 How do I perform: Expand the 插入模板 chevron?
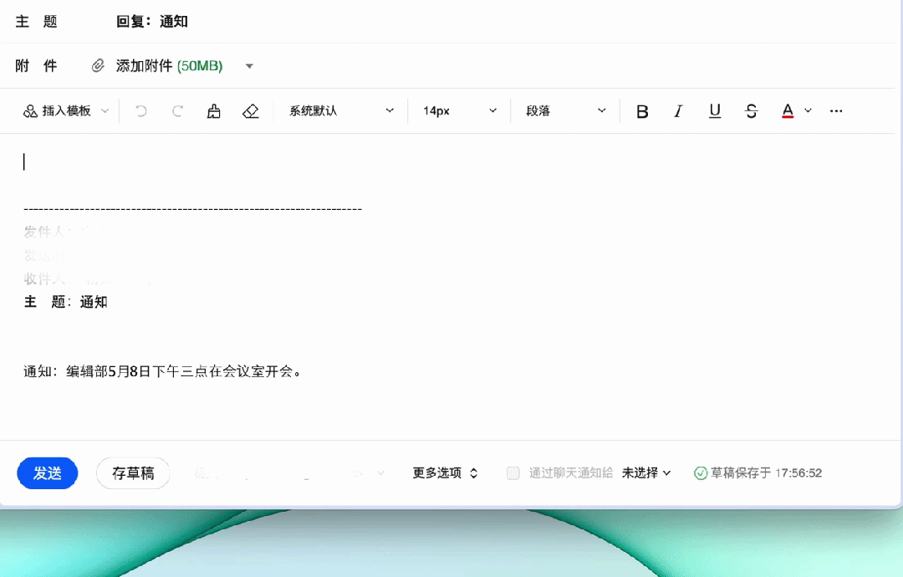pos(105,110)
